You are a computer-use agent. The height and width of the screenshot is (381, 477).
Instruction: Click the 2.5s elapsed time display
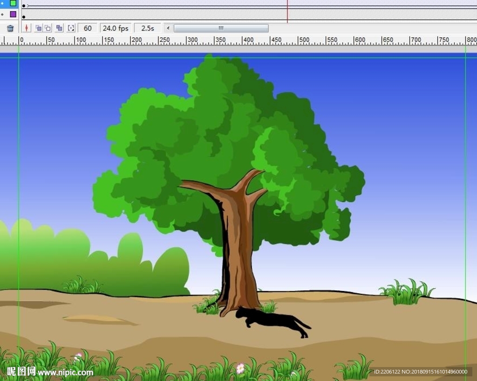pos(148,28)
